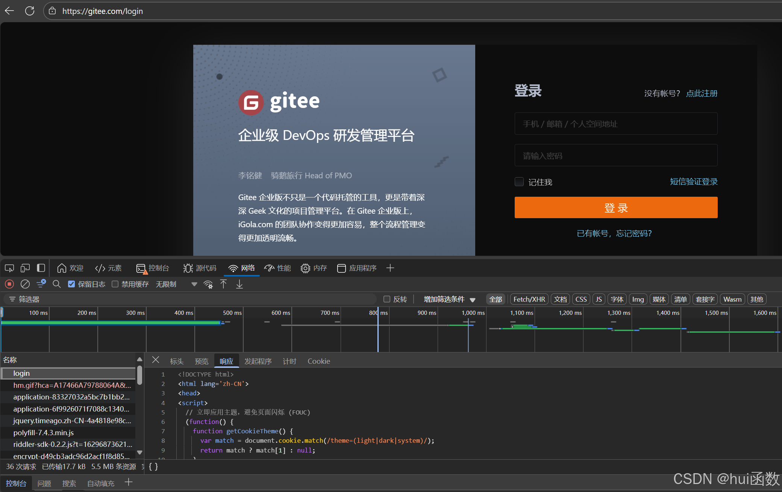782x492 pixels.
Task: Open the 发起程序 request tab
Action: 258,361
